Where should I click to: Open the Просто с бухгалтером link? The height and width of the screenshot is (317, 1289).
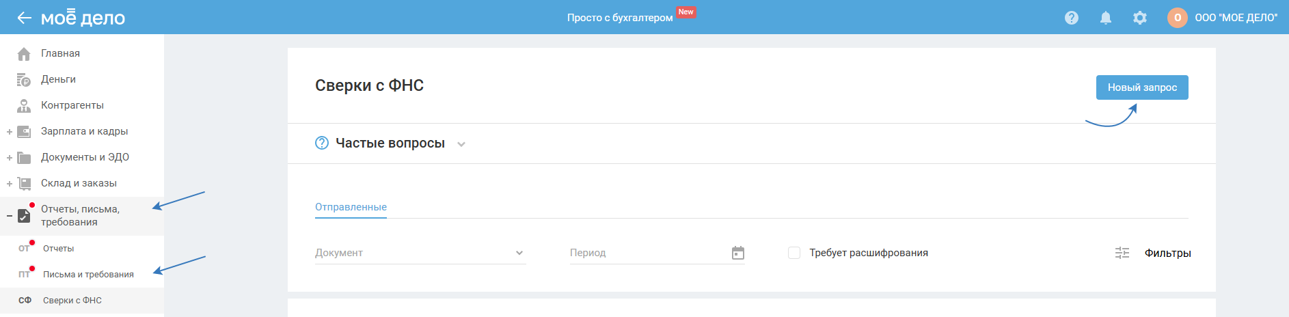(620, 18)
